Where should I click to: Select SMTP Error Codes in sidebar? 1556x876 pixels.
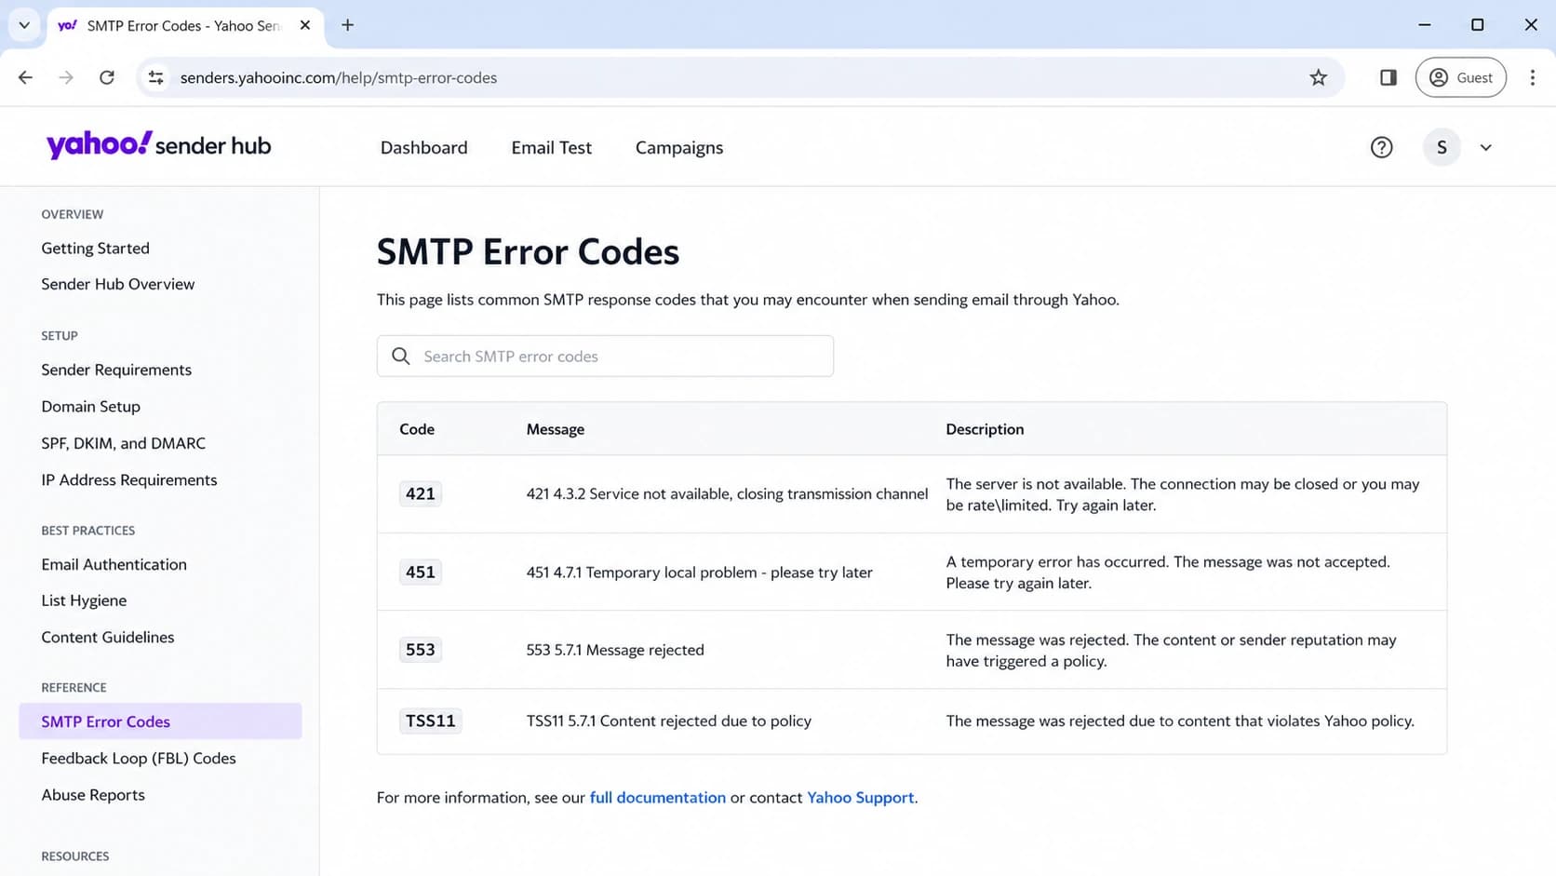(160, 721)
